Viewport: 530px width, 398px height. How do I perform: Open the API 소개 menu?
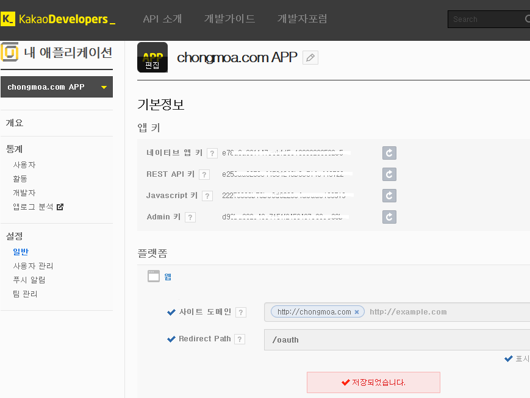coord(162,19)
